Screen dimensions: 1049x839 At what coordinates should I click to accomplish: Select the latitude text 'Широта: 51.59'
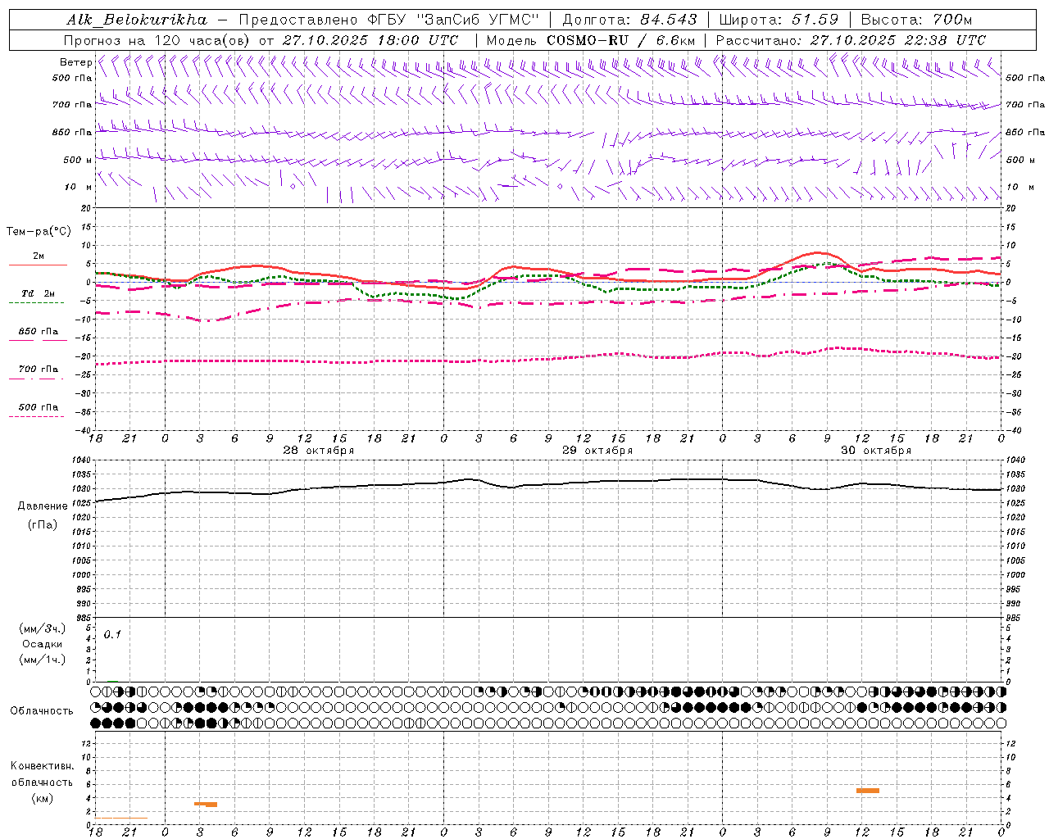[779, 20]
